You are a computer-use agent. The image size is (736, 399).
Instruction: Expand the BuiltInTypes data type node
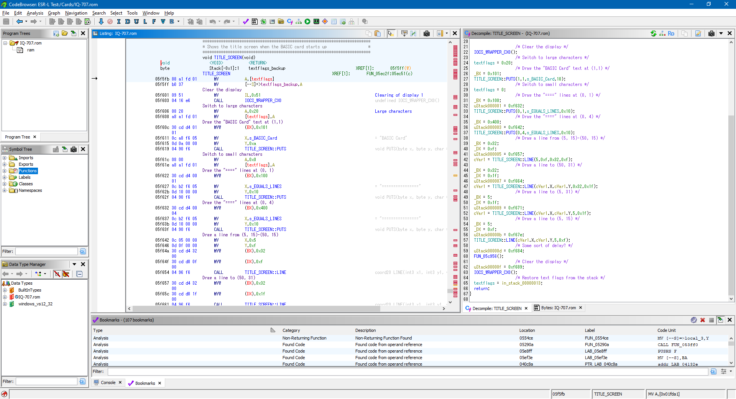tap(5, 290)
